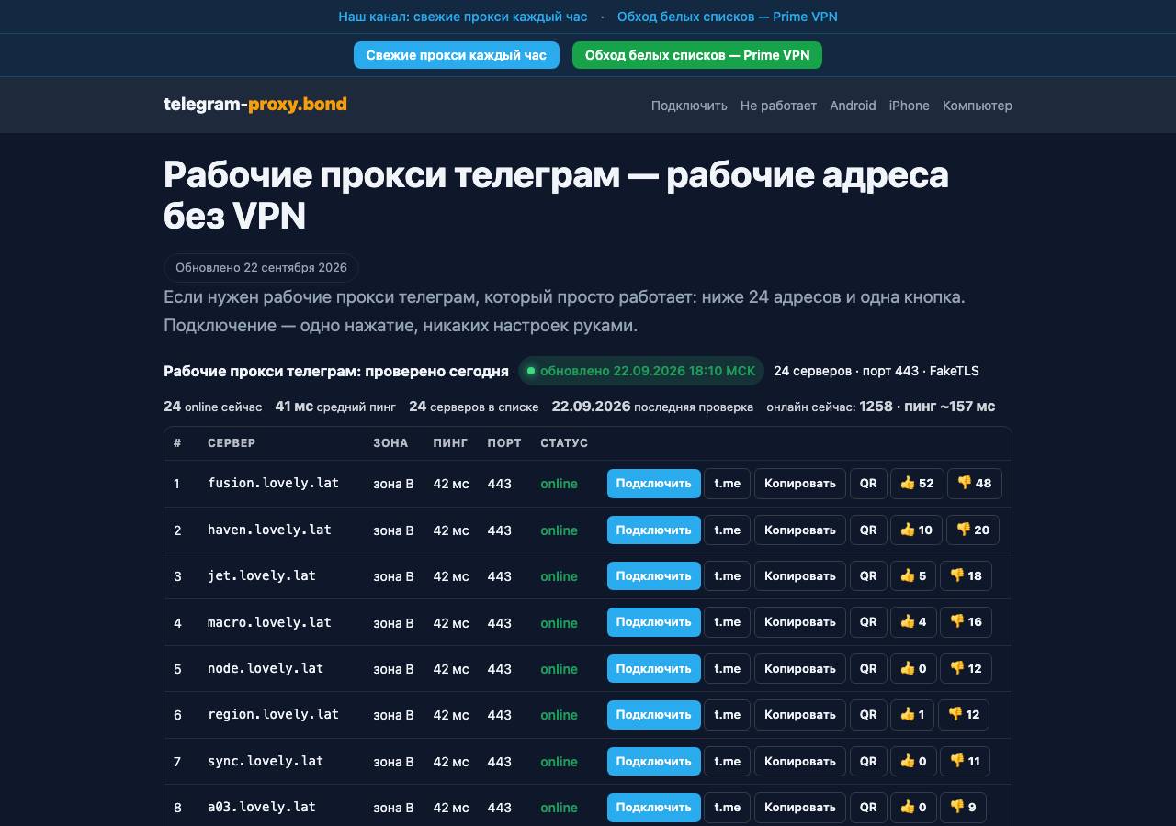
Task: Click the green обновлено 22.09.2026 18:10 МСК badge
Action: tap(641, 371)
